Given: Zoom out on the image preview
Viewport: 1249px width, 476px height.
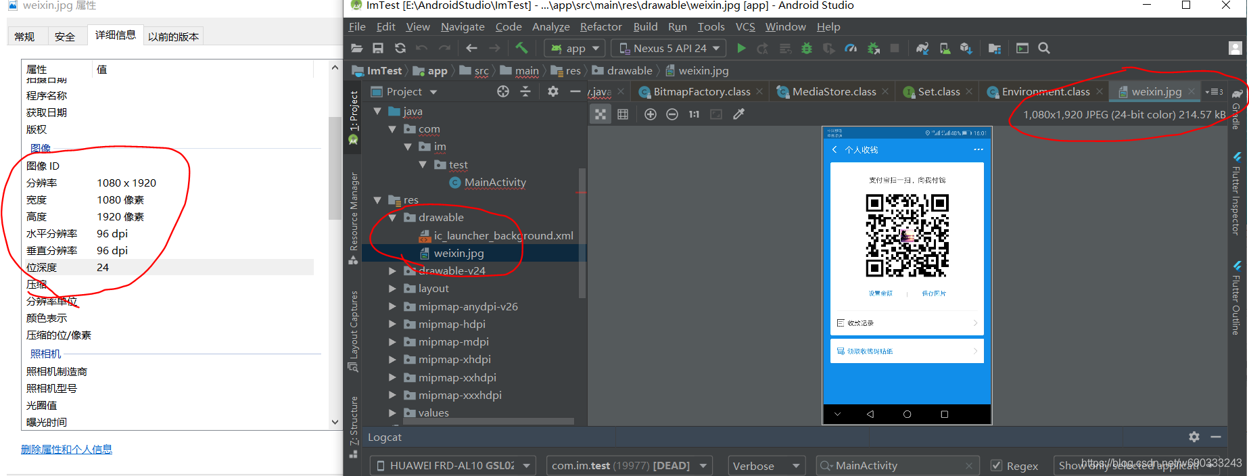Looking at the screenshot, I should [x=672, y=114].
